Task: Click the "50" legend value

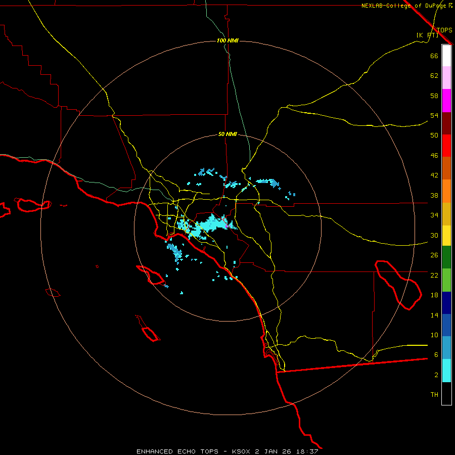Action: (434, 135)
